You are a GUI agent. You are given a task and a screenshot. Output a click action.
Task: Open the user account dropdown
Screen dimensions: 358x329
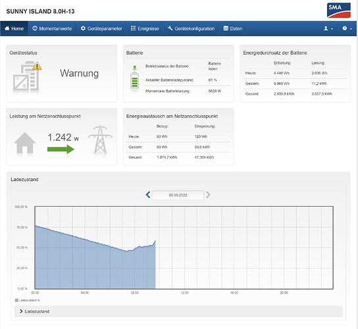[x=328, y=28]
